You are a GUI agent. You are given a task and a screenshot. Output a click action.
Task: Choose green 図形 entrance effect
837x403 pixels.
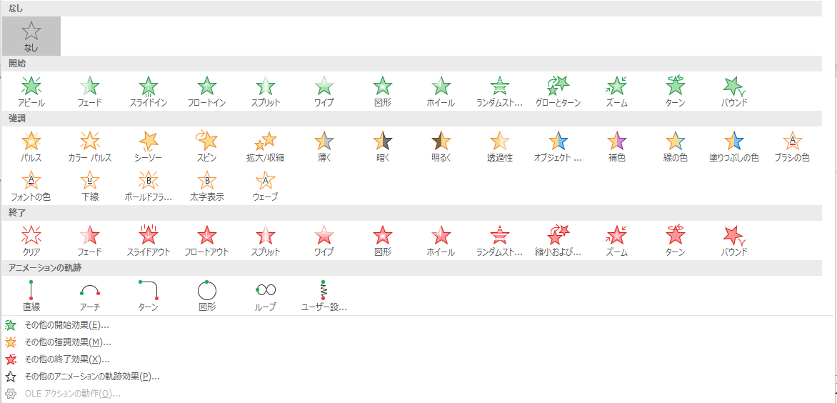click(383, 91)
